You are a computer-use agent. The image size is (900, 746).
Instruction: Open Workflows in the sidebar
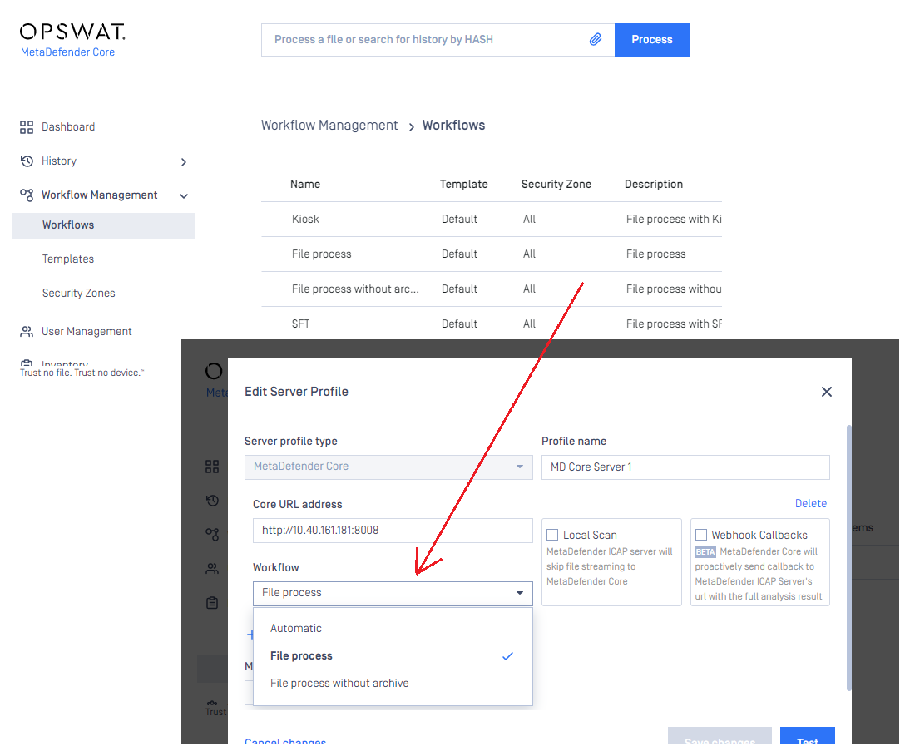point(103,225)
